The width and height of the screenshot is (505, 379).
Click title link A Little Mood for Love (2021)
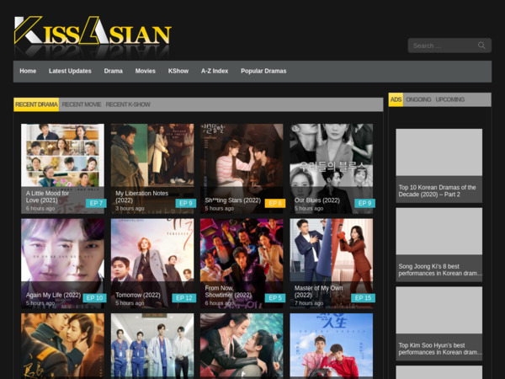[x=47, y=196]
